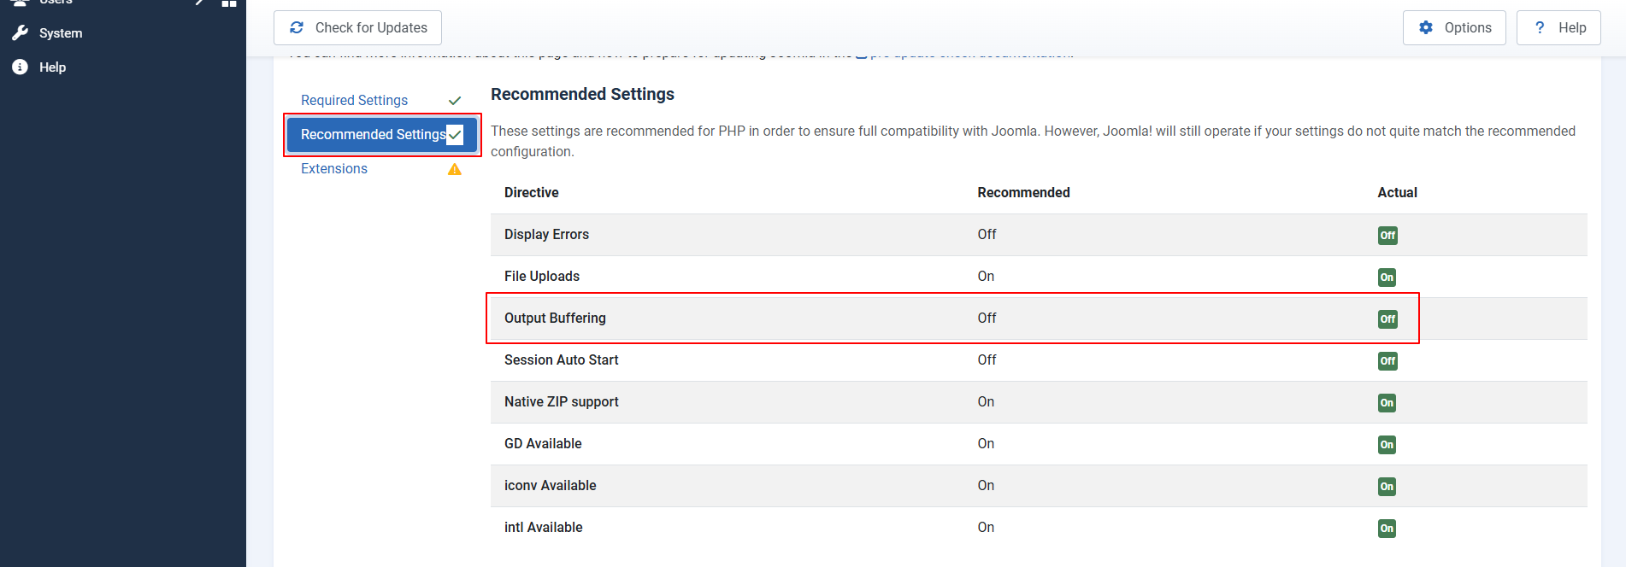Open the Help item in the sidebar
The height and width of the screenshot is (567, 1626).
click(52, 67)
